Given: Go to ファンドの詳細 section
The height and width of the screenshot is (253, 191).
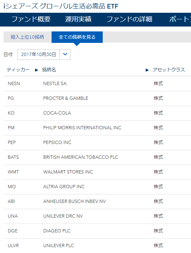Looking at the screenshot, I should (x=129, y=19).
